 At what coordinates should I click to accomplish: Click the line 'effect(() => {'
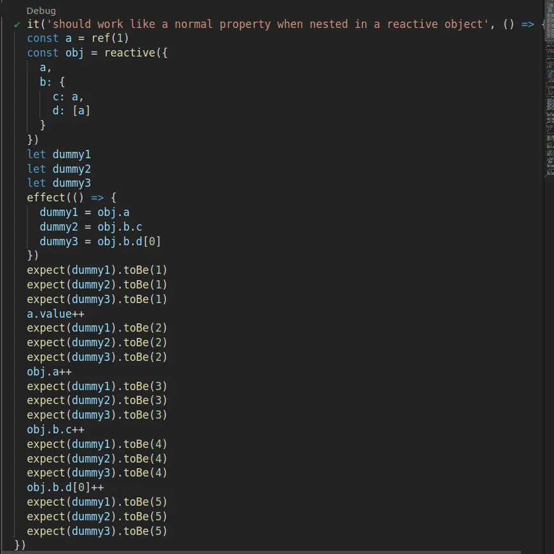pyautogui.click(x=72, y=198)
